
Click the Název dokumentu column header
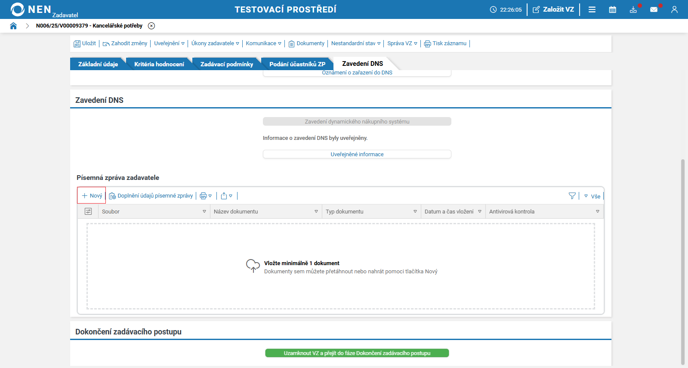pyautogui.click(x=266, y=211)
